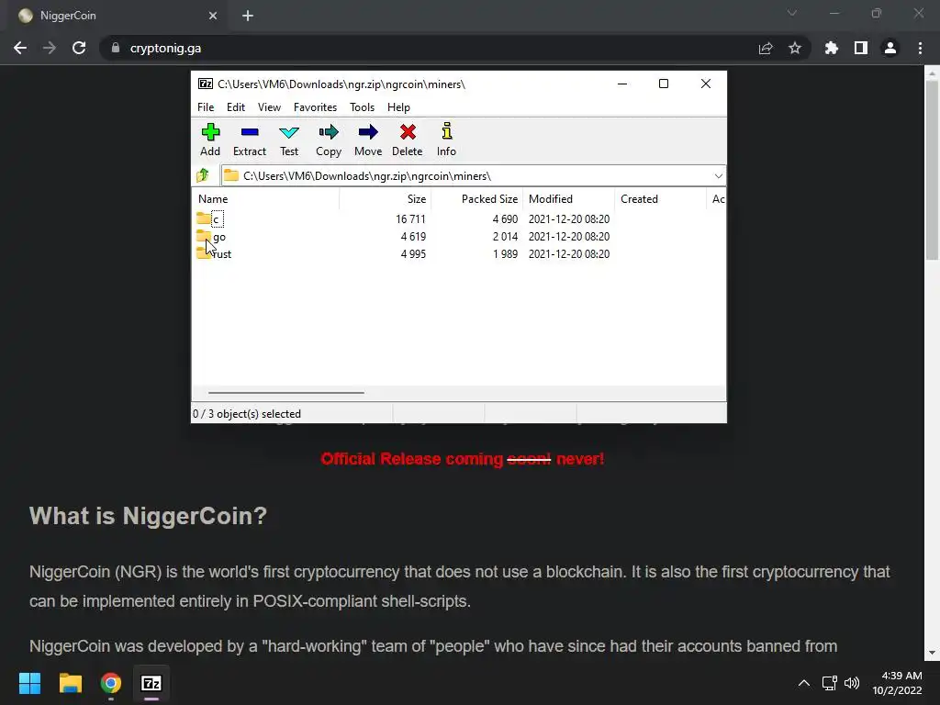Click the 7-Zip horizontal scrollbar

[286, 393]
